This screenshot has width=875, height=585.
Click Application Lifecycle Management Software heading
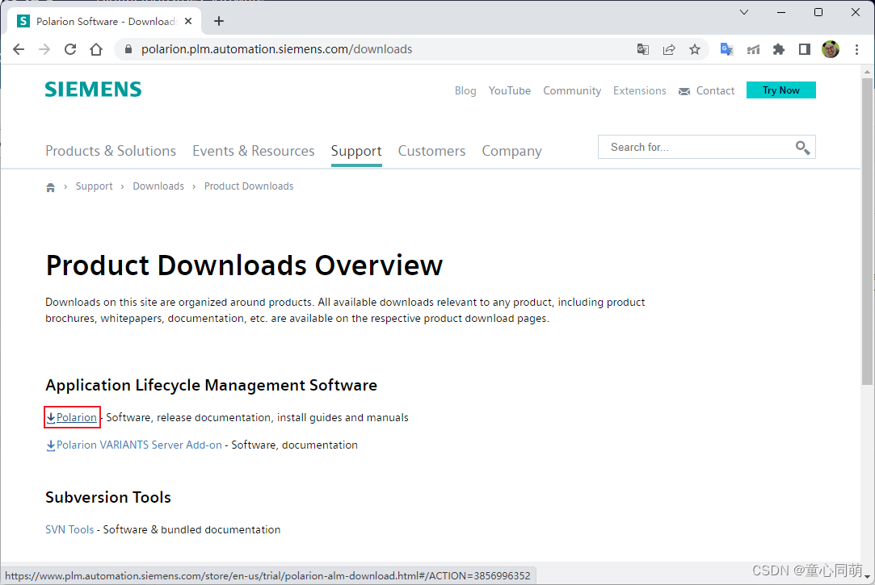click(x=211, y=385)
